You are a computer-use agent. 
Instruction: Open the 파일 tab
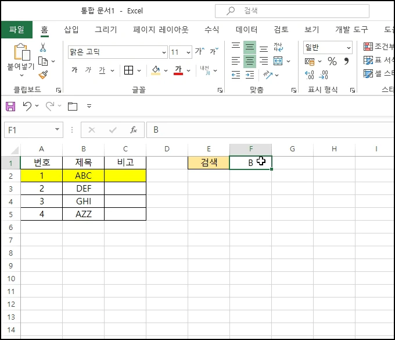click(x=17, y=30)
